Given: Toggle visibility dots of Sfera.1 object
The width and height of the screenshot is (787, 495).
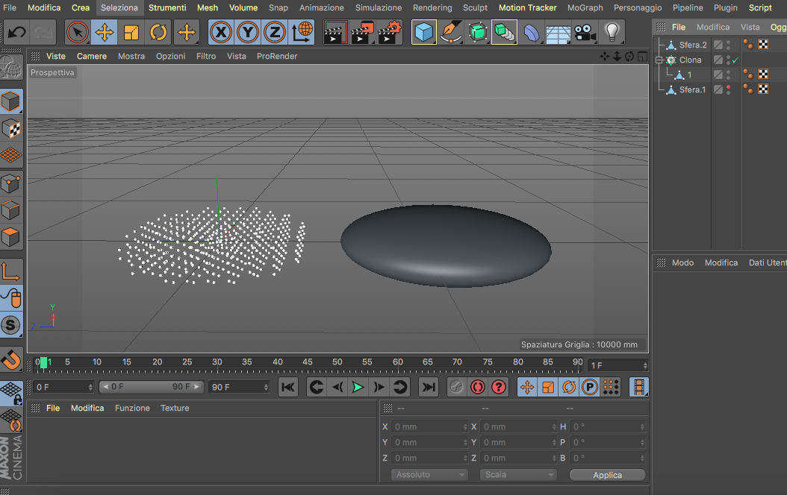Looking at the screenshot, I should pos(728,89).
